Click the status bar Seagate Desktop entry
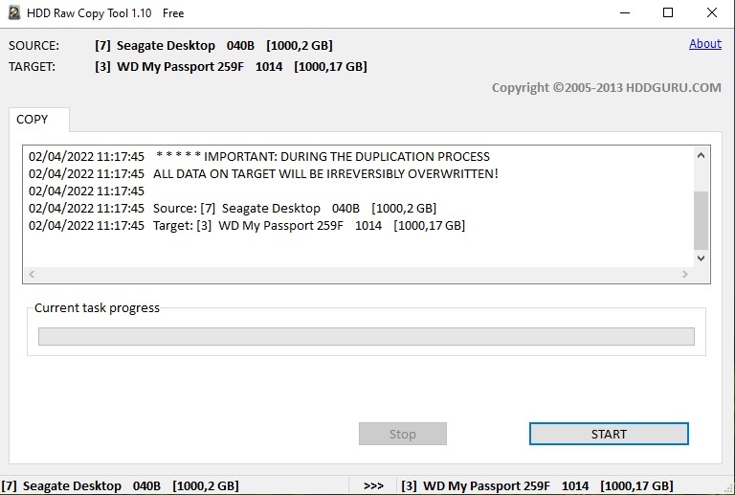The width and height of the screenshot is (735, 495). click(121, 485)
